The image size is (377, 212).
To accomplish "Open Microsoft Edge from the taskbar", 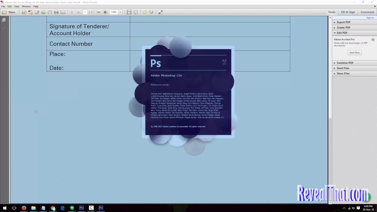I will coord(62,208).
